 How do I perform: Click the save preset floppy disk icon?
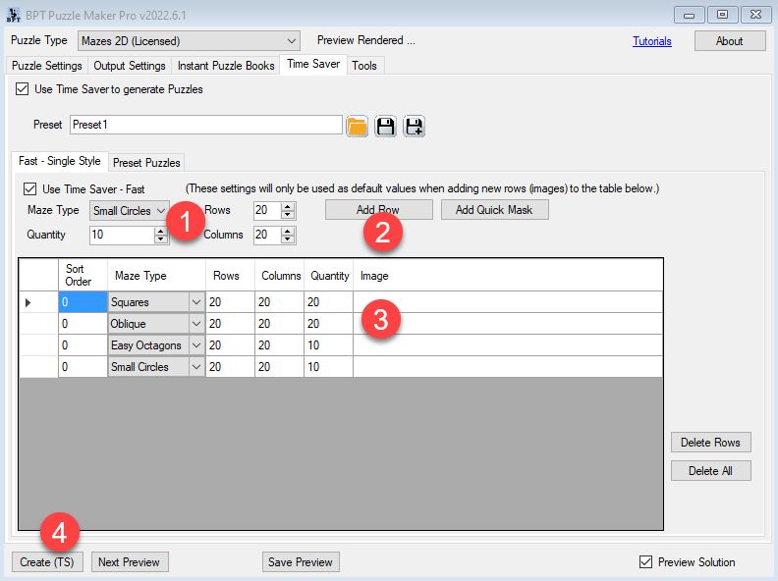click(x=385, y=126)
